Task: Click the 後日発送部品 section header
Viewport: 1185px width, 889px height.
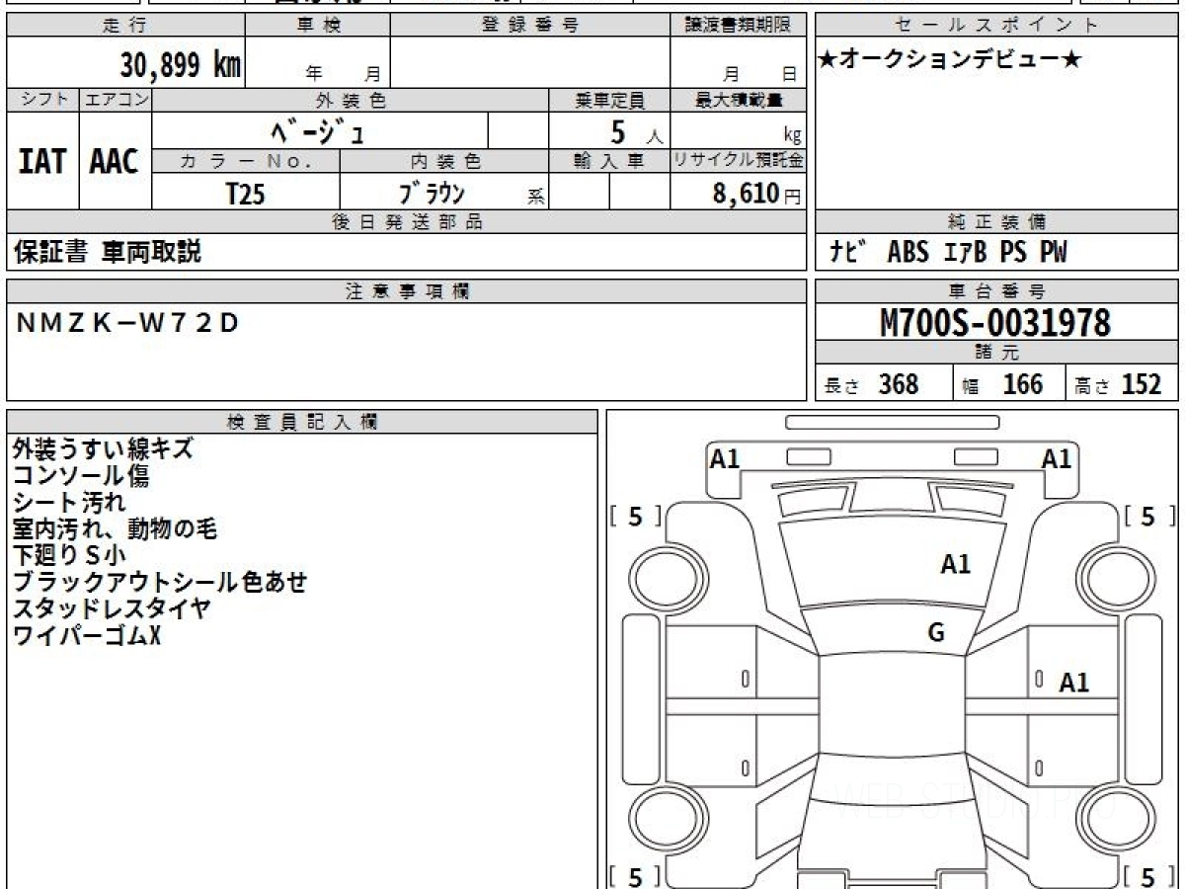Action: (x=406, y=222)
